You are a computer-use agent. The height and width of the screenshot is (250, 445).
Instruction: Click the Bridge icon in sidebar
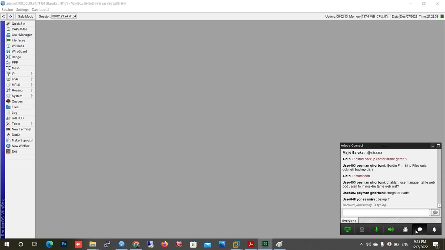8,57
